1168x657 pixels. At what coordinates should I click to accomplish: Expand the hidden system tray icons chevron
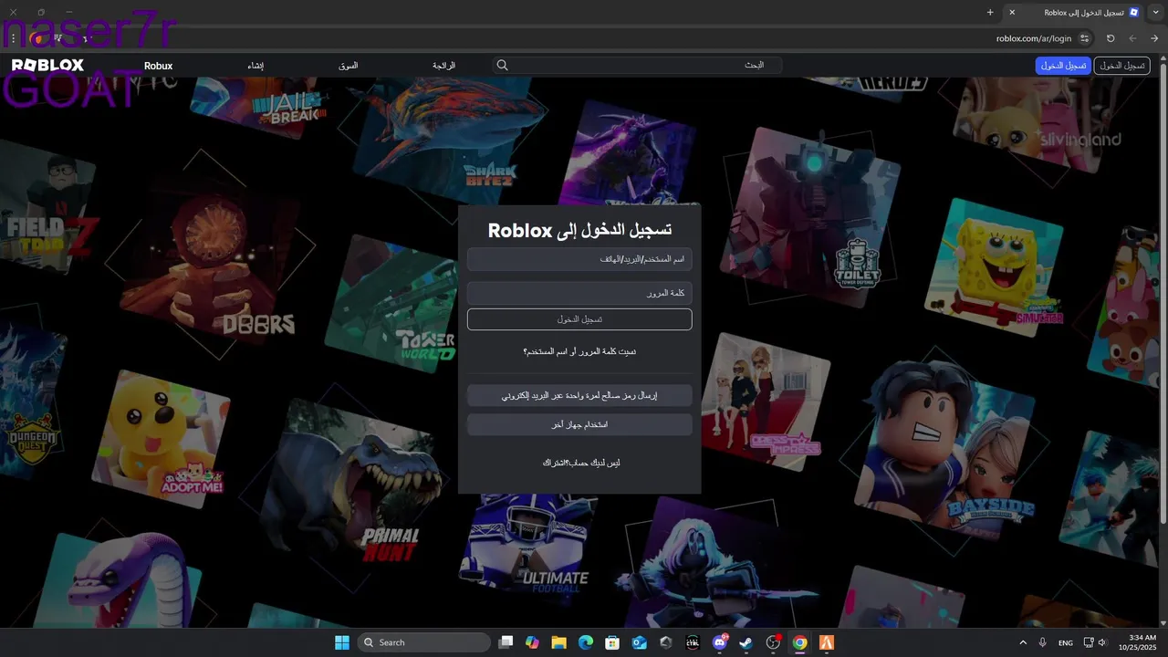coord(1023,642)
